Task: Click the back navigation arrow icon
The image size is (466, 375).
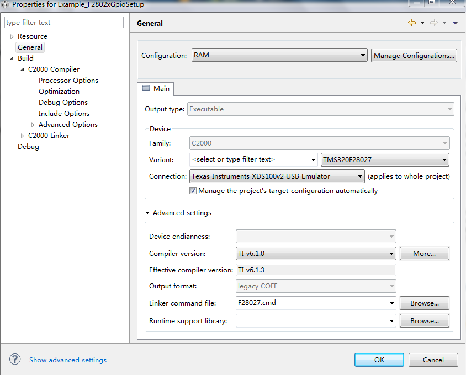Action: coord(411,23)
